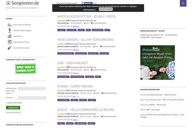Screen dimensions: 192x128
Task: Click the HELLO tag
Action: click(70, 123)
